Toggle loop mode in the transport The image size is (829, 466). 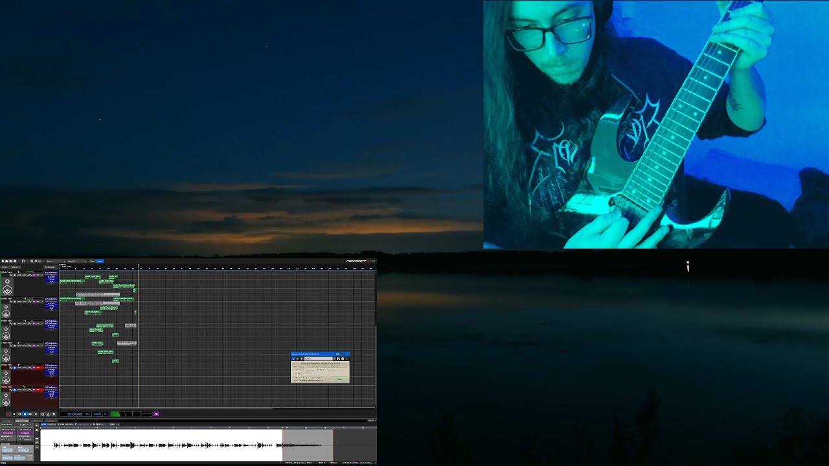point(43,414)
